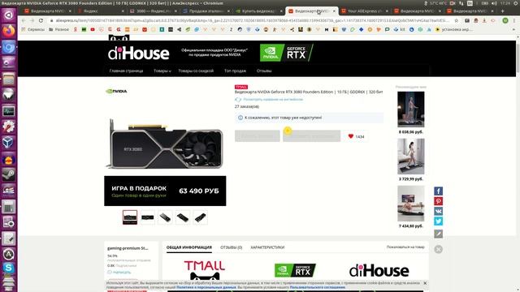The height and width of the screenshot is (292, 520).
Task: Select the ОБЩАЯ ИНФОРМАЦИЯ tab
Action: (x=189, y=247)
